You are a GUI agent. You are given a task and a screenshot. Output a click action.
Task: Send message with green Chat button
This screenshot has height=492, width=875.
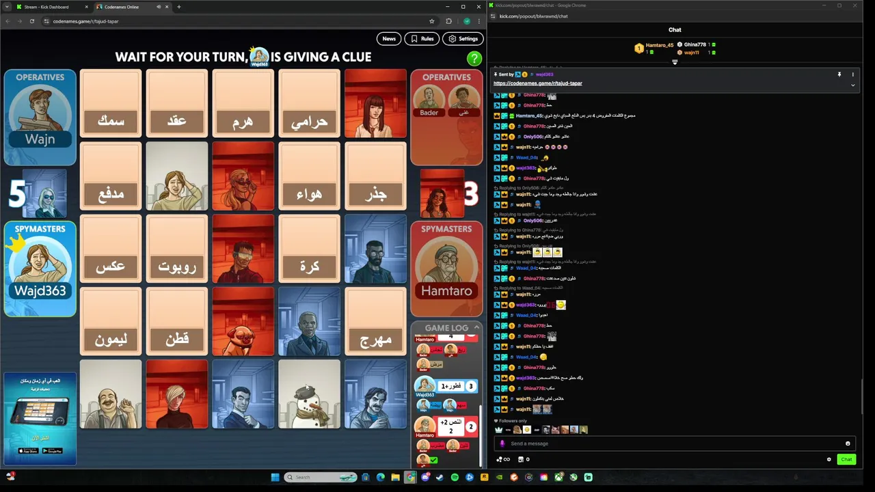[x=846, y=459]
